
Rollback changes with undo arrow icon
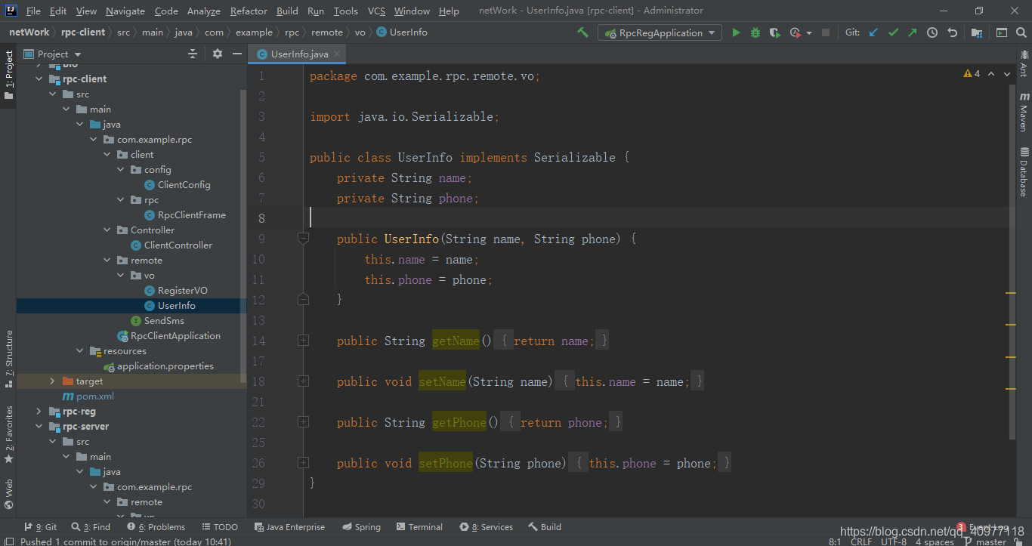[x=952, y=32]
